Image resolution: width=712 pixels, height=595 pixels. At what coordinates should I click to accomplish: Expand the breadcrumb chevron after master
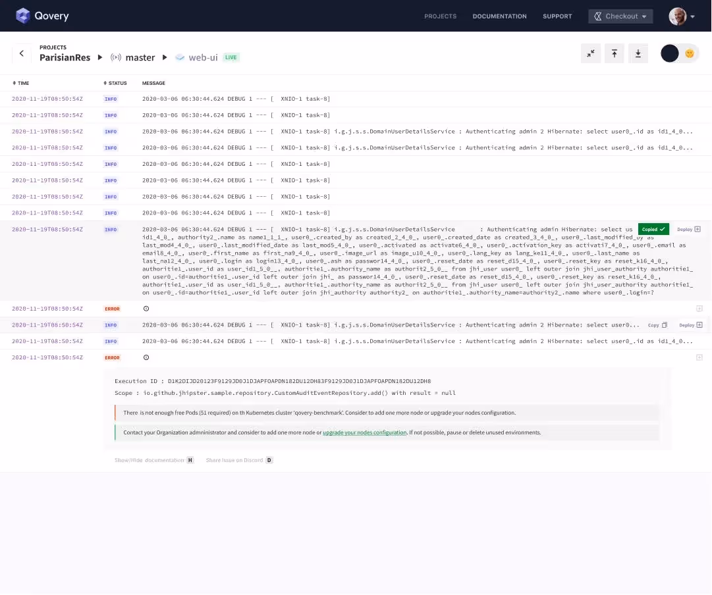point(164,57)
